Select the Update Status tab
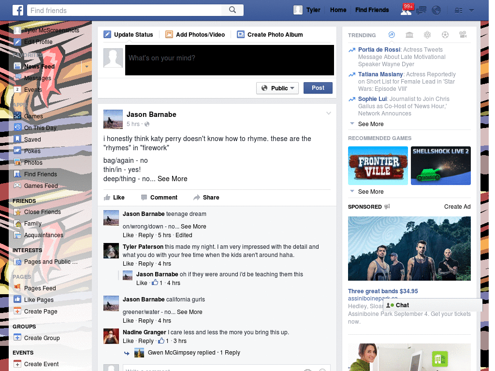 tap(128, 34)
